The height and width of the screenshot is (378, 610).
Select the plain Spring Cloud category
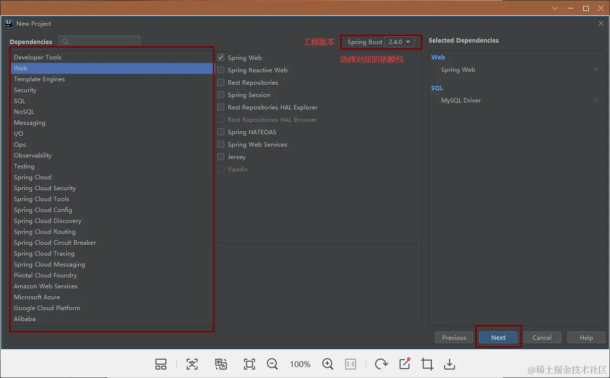[x=112, y=177]
